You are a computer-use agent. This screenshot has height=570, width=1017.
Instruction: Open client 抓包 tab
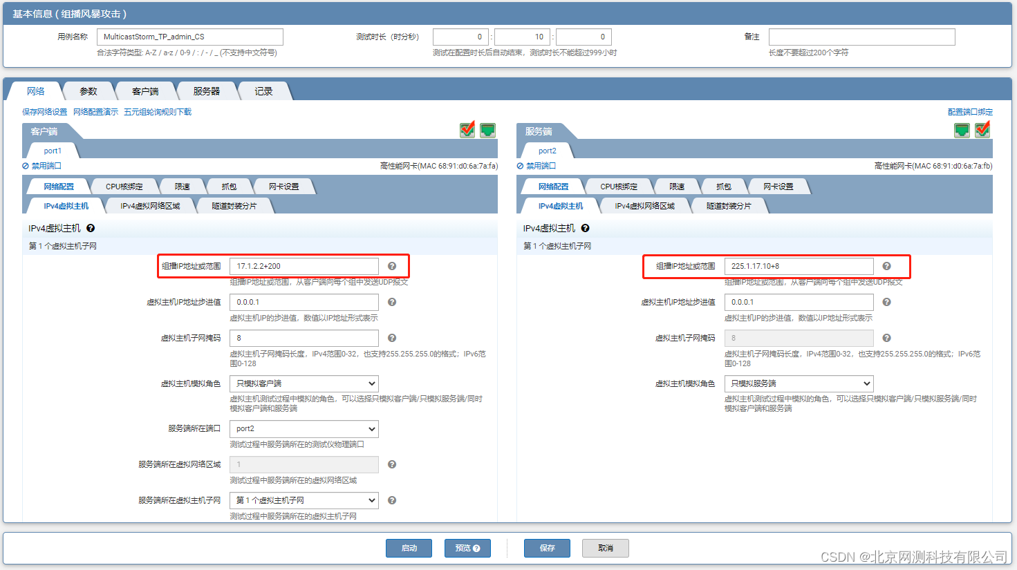[229, 187]
